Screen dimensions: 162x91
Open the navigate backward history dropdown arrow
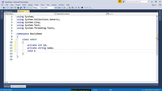pyautogui.click(x=6, y=8)
